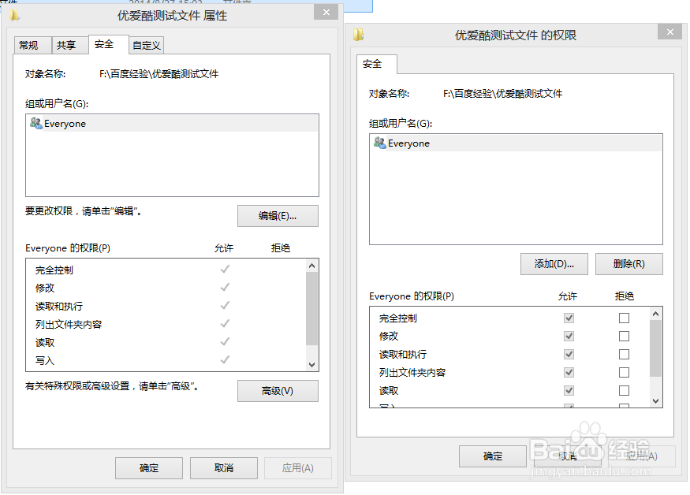This screenshot has width=690, height=495.
Task: Click the folder icon in Permissions title bar
Action: point(359,32)
